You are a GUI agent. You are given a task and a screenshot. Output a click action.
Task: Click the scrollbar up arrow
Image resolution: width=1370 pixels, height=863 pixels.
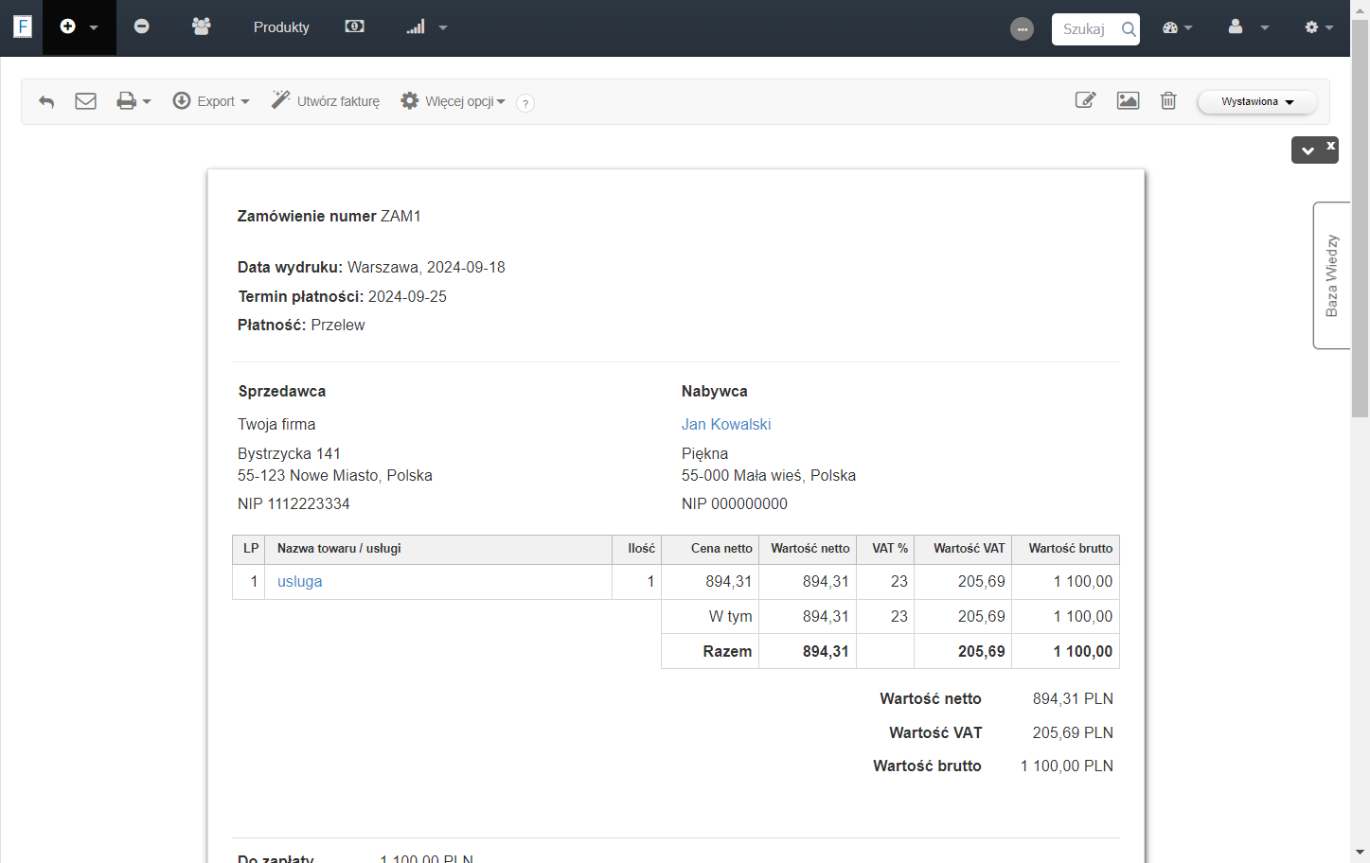coord(1360,9)
